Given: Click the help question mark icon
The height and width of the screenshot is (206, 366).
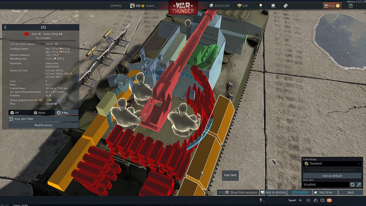Looking at the screenshot, I should [351, 5].
